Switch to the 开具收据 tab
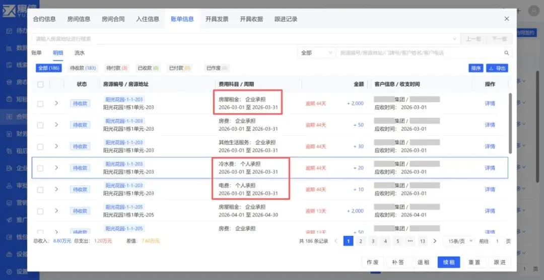This screenshot has height=280, width=544. coord(251,19)
